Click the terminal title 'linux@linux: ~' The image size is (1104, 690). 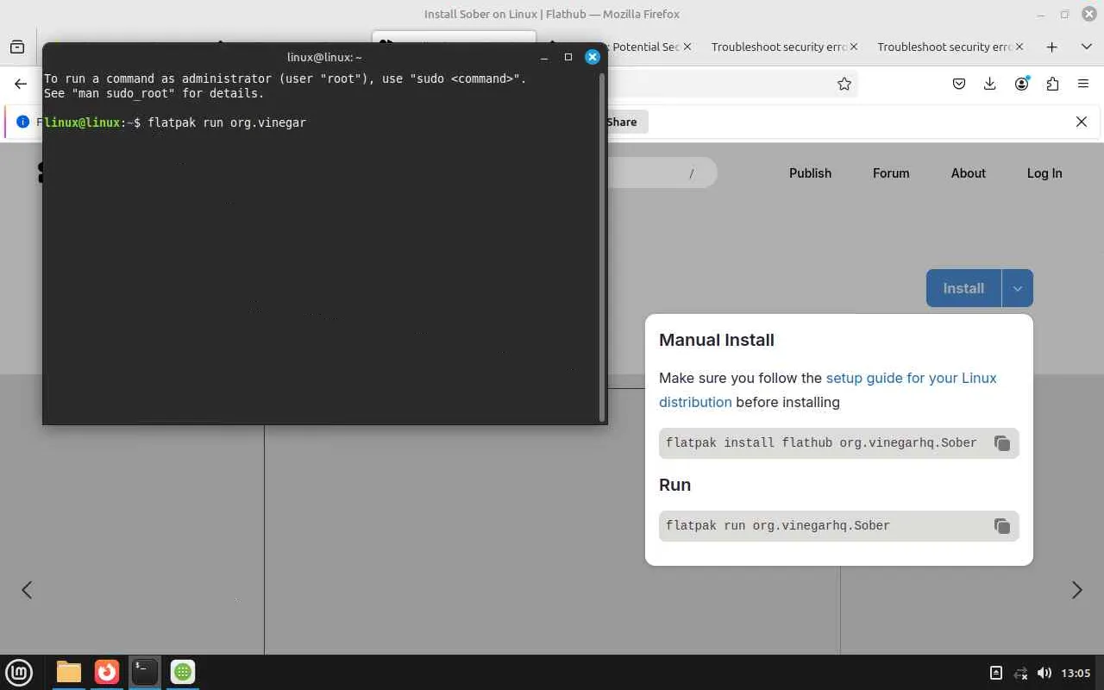[x=324, y=57]
